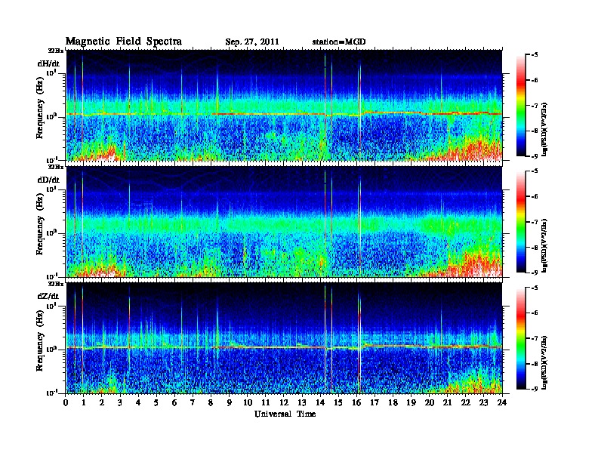Click the -6 value on dD/dt color scale
598x462 pixels.
tap(535, 197)
